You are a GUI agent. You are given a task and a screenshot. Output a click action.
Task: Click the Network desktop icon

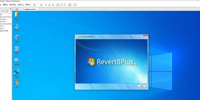[x=17, y=38]
